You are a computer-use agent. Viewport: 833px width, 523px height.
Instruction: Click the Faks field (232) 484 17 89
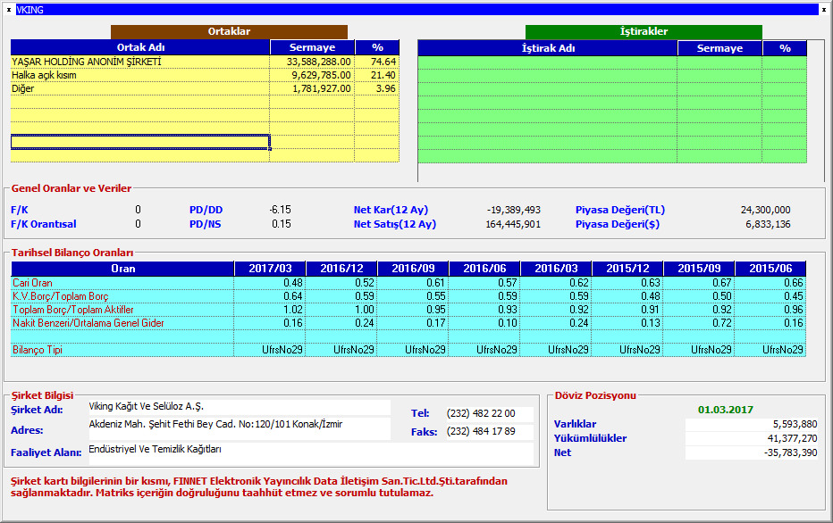point(489,432)
